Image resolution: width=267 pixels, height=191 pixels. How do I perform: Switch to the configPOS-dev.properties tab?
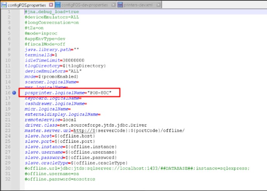coord(86,5)
